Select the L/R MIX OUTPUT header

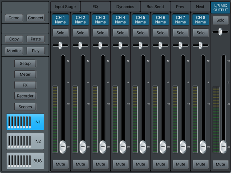[x=221, y=8]
